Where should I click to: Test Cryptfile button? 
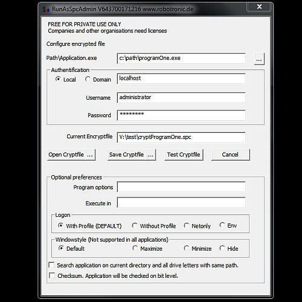click(x=184, y=155)
